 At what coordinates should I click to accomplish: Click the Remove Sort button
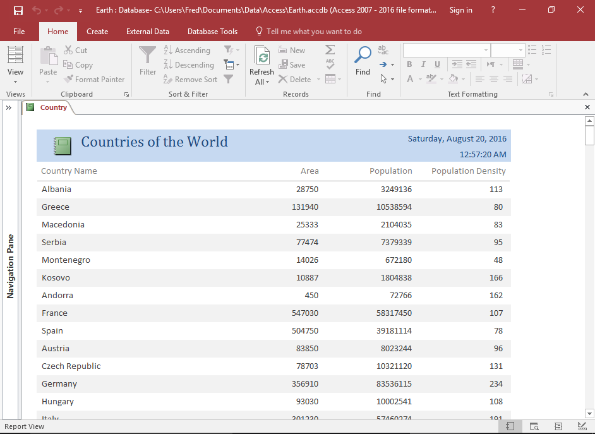tap(191, 79)
